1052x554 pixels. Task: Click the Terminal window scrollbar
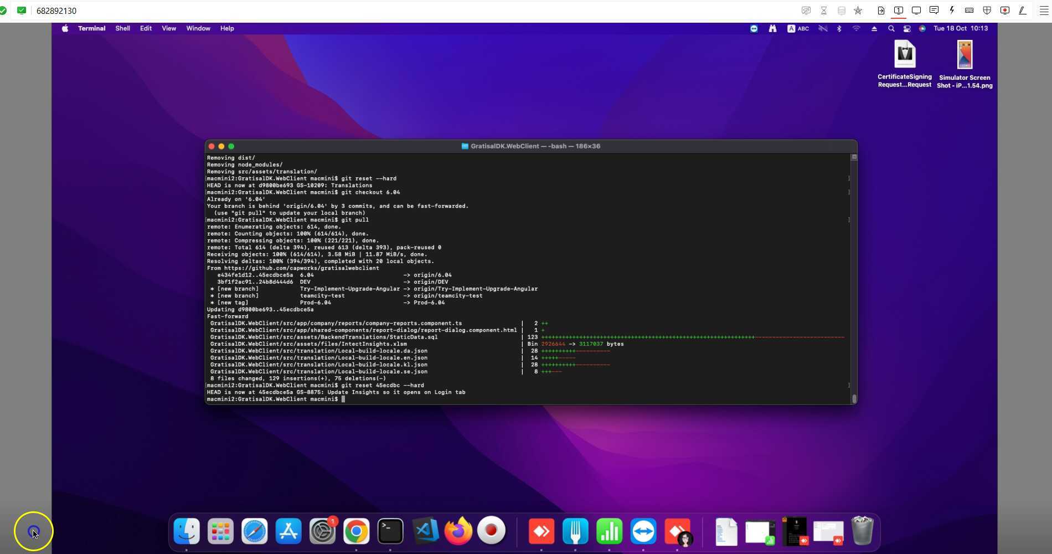point(853,398)
